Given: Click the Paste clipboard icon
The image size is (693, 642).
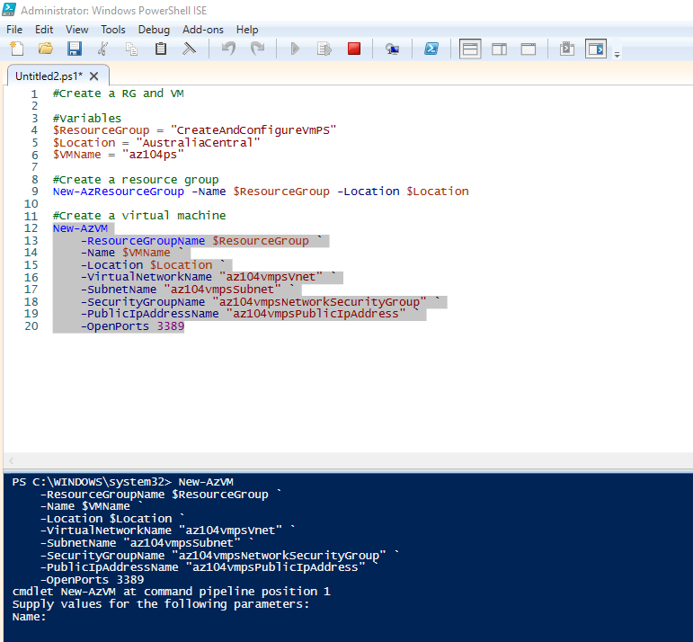Looking at the screenshot, I should 161,49.
